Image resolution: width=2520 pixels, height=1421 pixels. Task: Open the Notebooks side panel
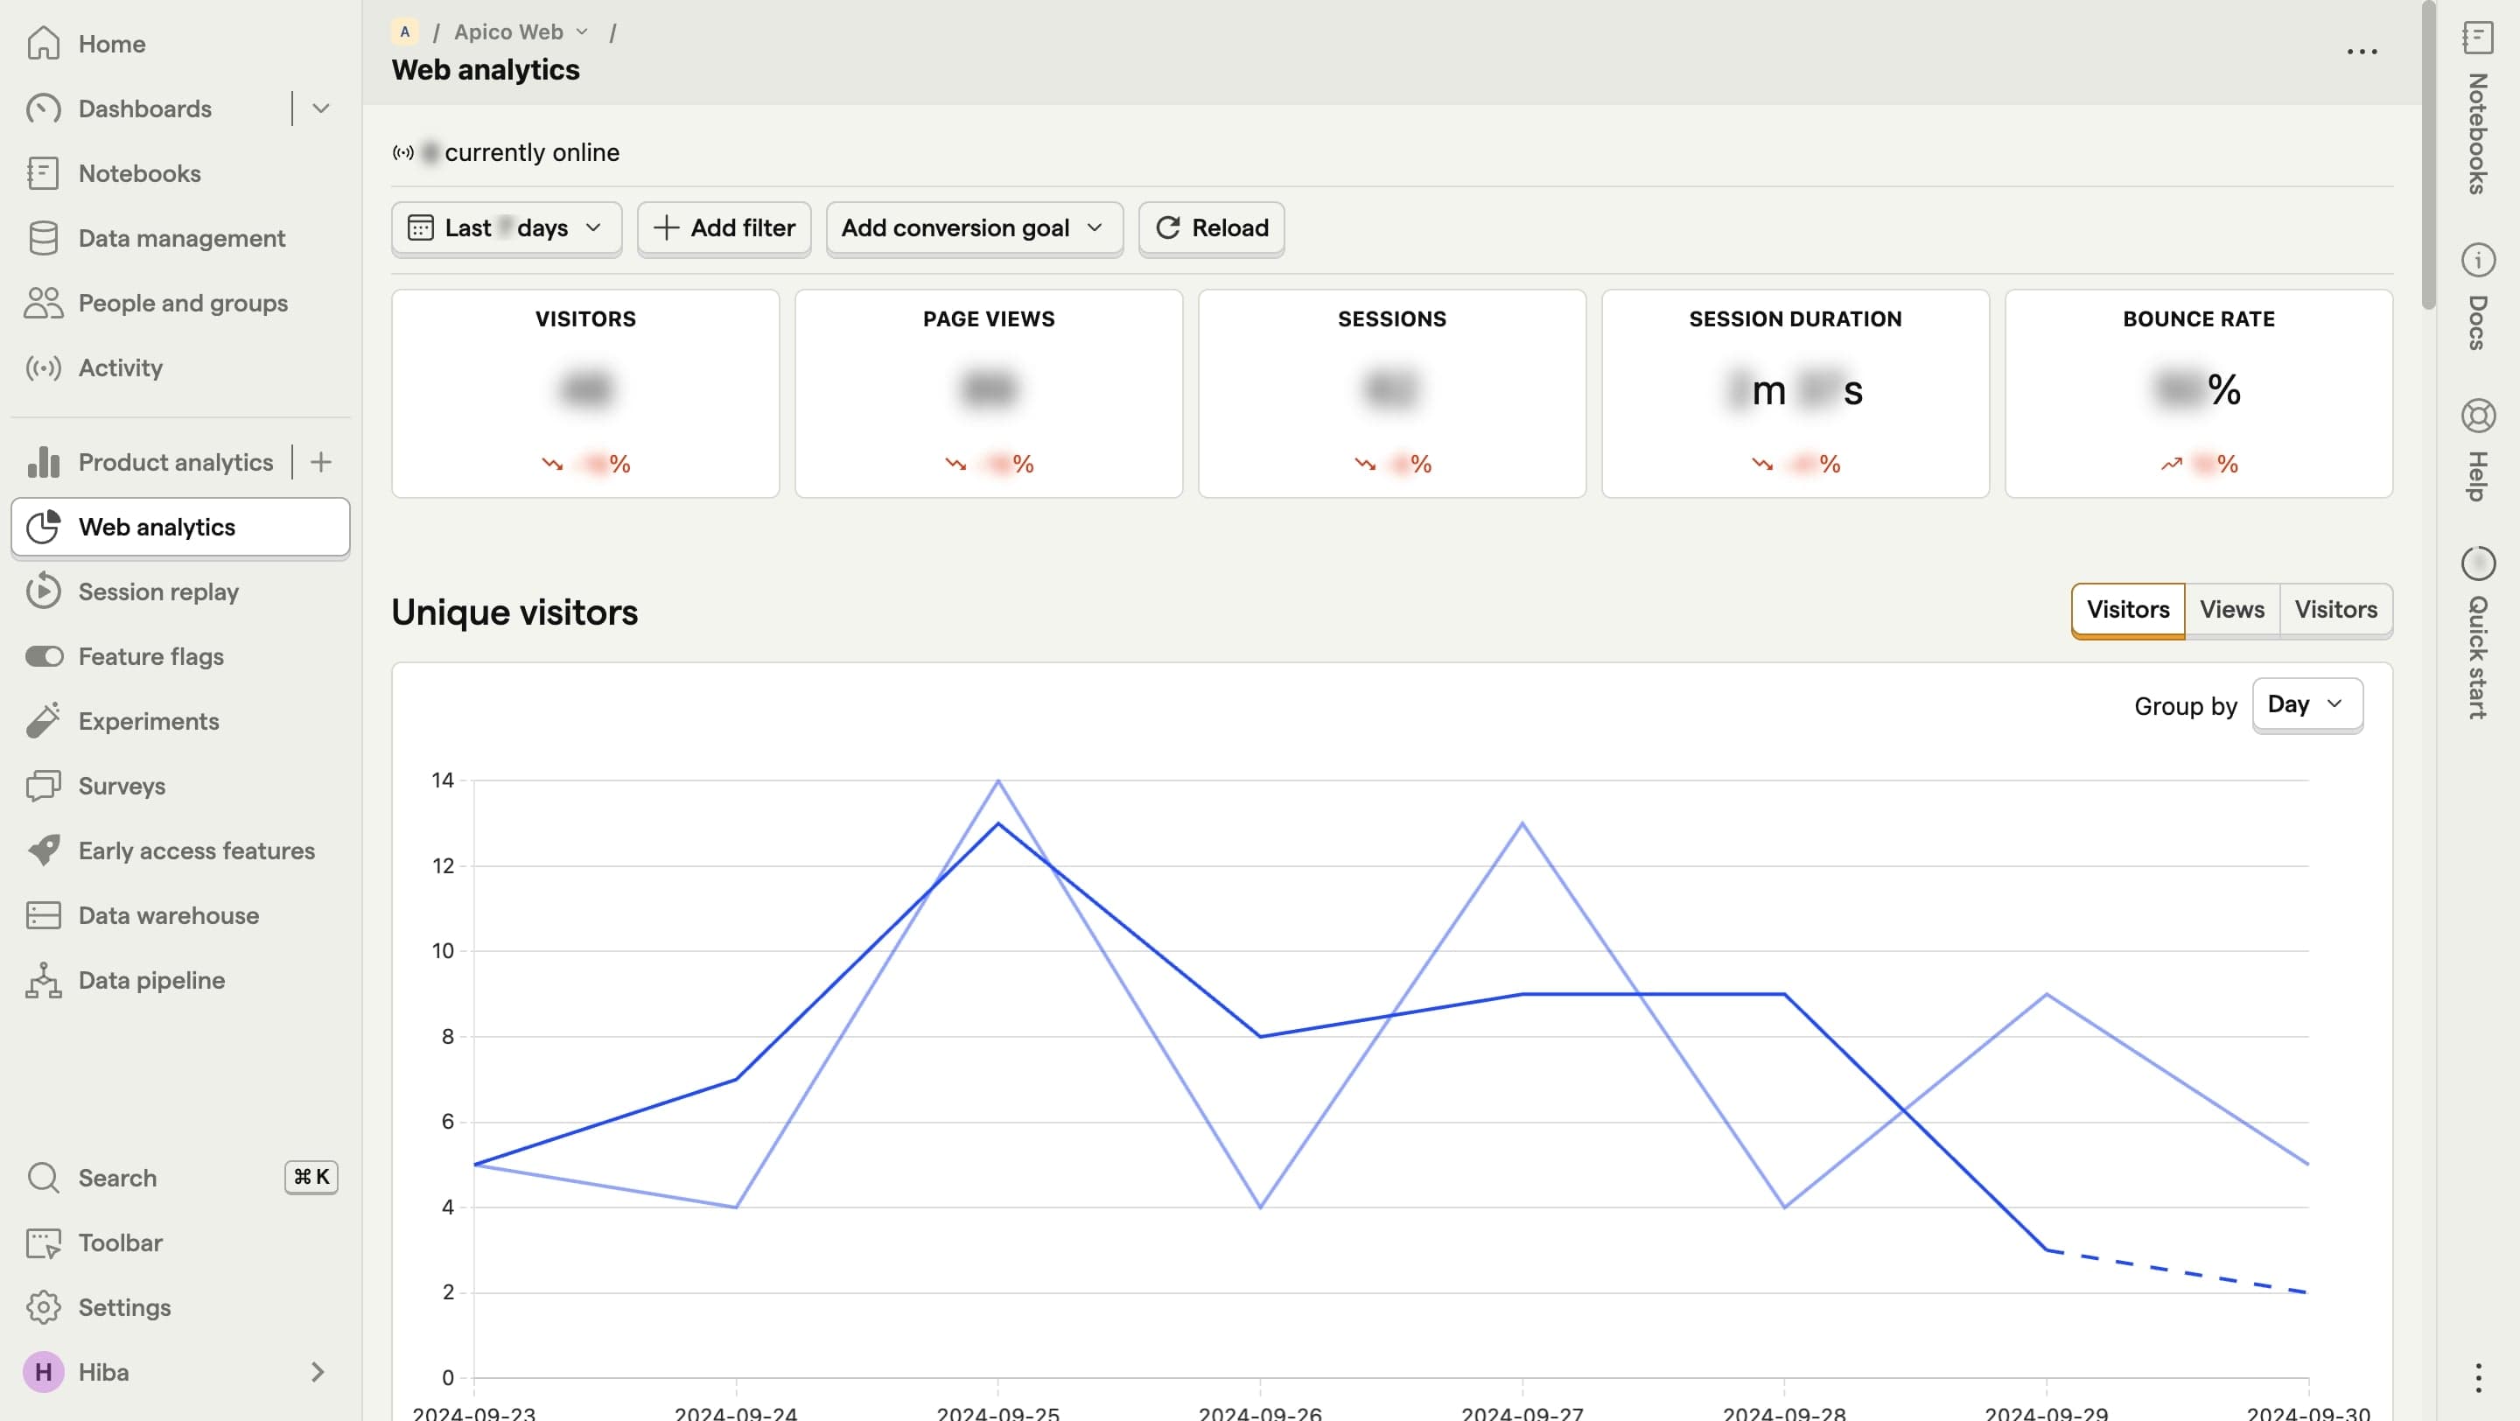tap(2477, 108)
